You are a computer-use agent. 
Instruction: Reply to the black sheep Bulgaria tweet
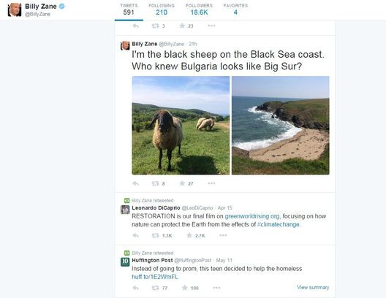(x=136, y=183)
